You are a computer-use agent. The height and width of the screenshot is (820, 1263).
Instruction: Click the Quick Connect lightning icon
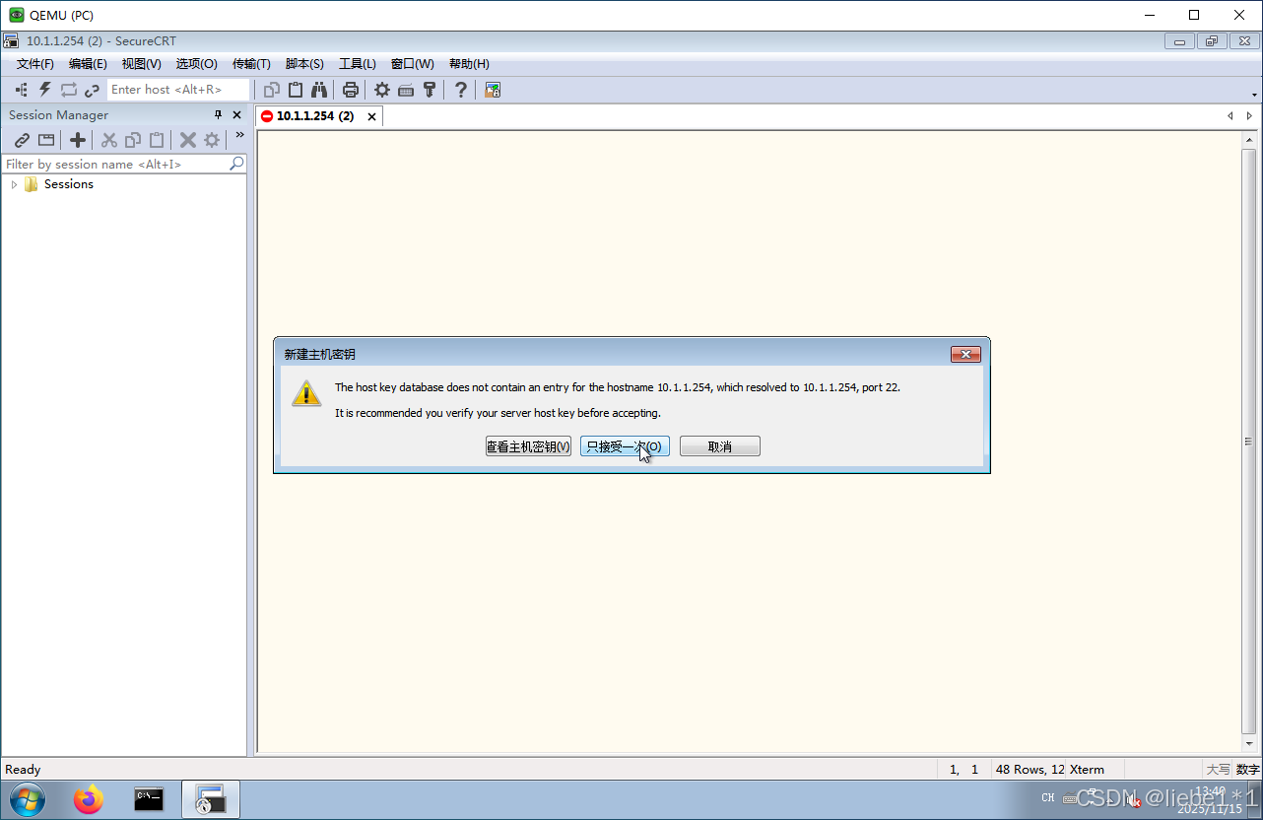tap(44, 90)
